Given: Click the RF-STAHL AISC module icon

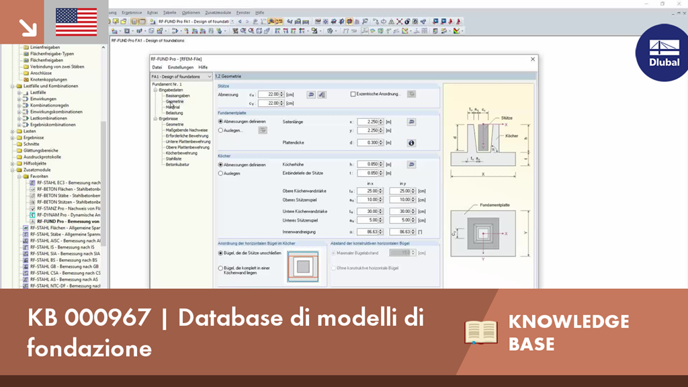Looking at the screenshot, I should click(26, 241).
